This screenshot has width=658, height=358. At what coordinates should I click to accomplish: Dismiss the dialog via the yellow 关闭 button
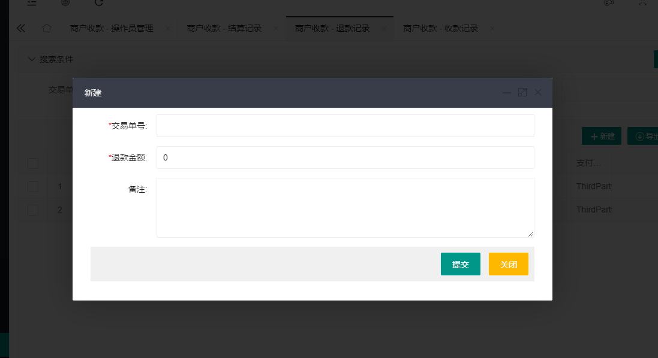508,263
